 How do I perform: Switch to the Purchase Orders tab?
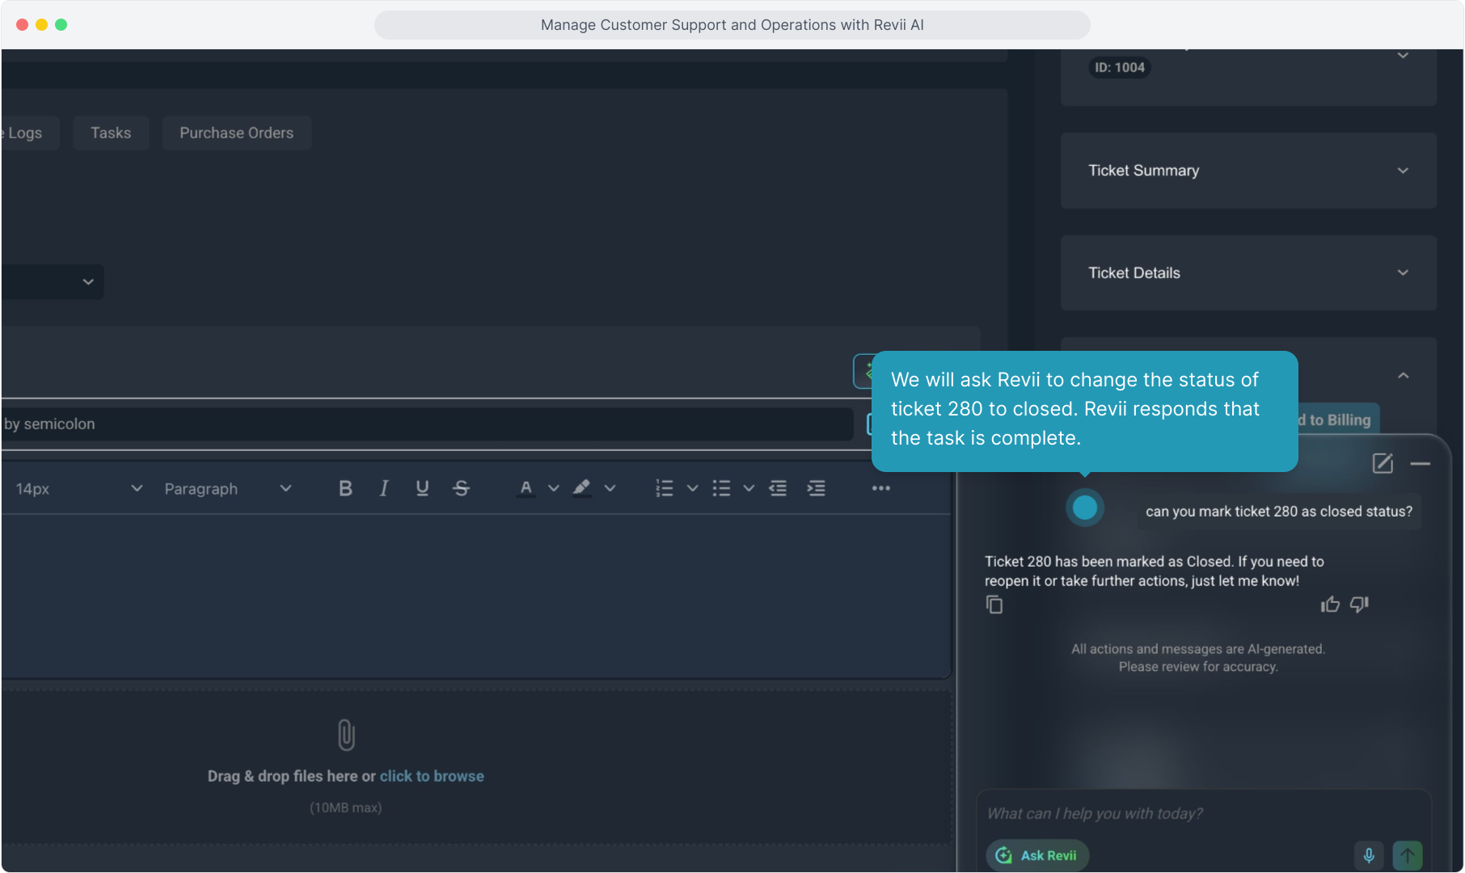pos(237,133)
